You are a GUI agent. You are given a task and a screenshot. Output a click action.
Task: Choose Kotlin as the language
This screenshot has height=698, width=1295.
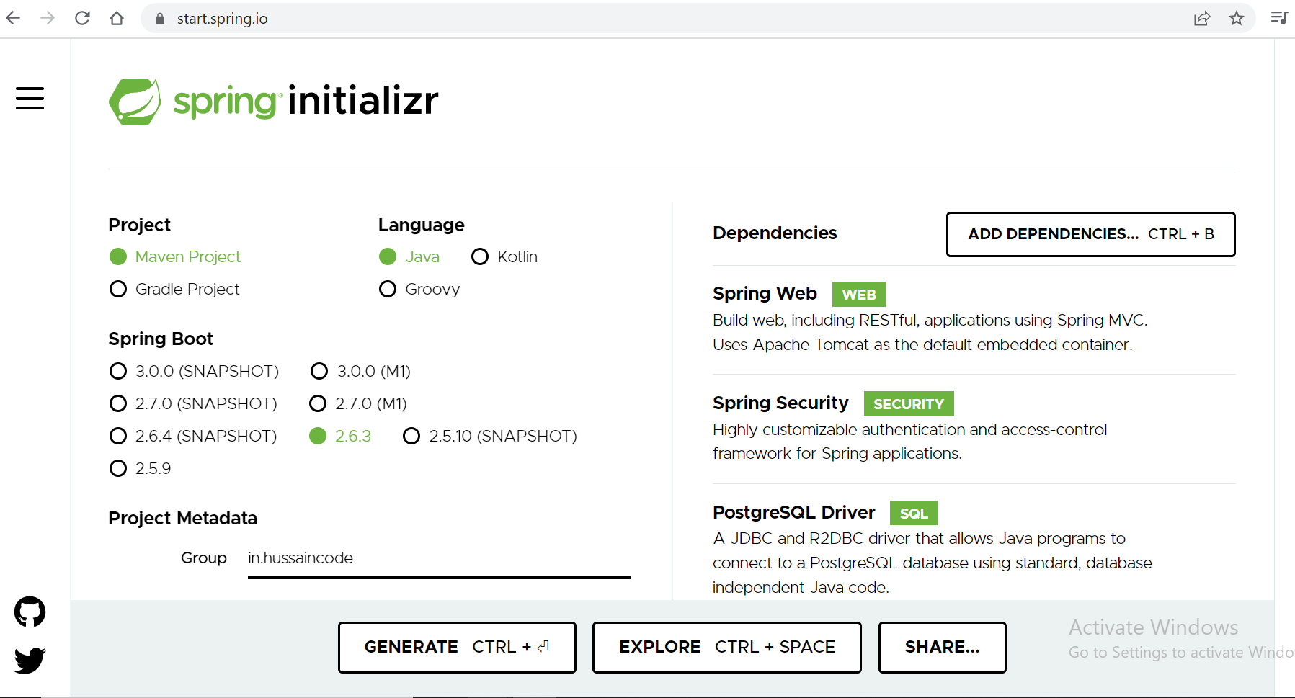(x=480, y=256)
